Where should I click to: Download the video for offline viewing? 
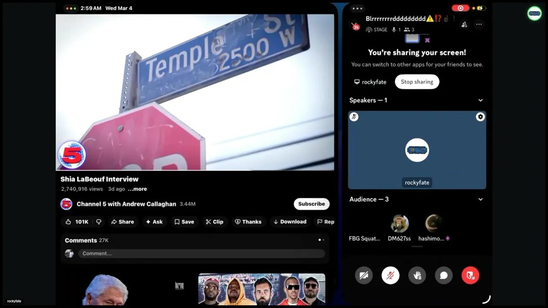click(290, 222)
